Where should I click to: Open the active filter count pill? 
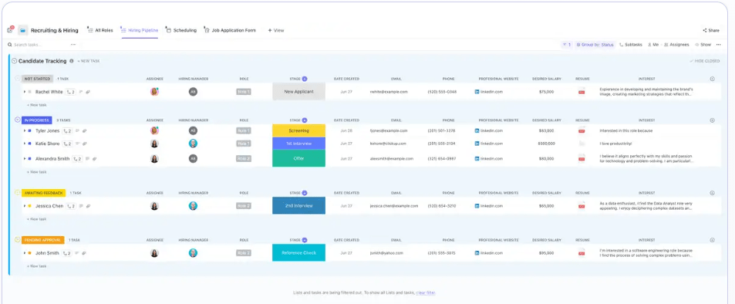pos(567,45)
